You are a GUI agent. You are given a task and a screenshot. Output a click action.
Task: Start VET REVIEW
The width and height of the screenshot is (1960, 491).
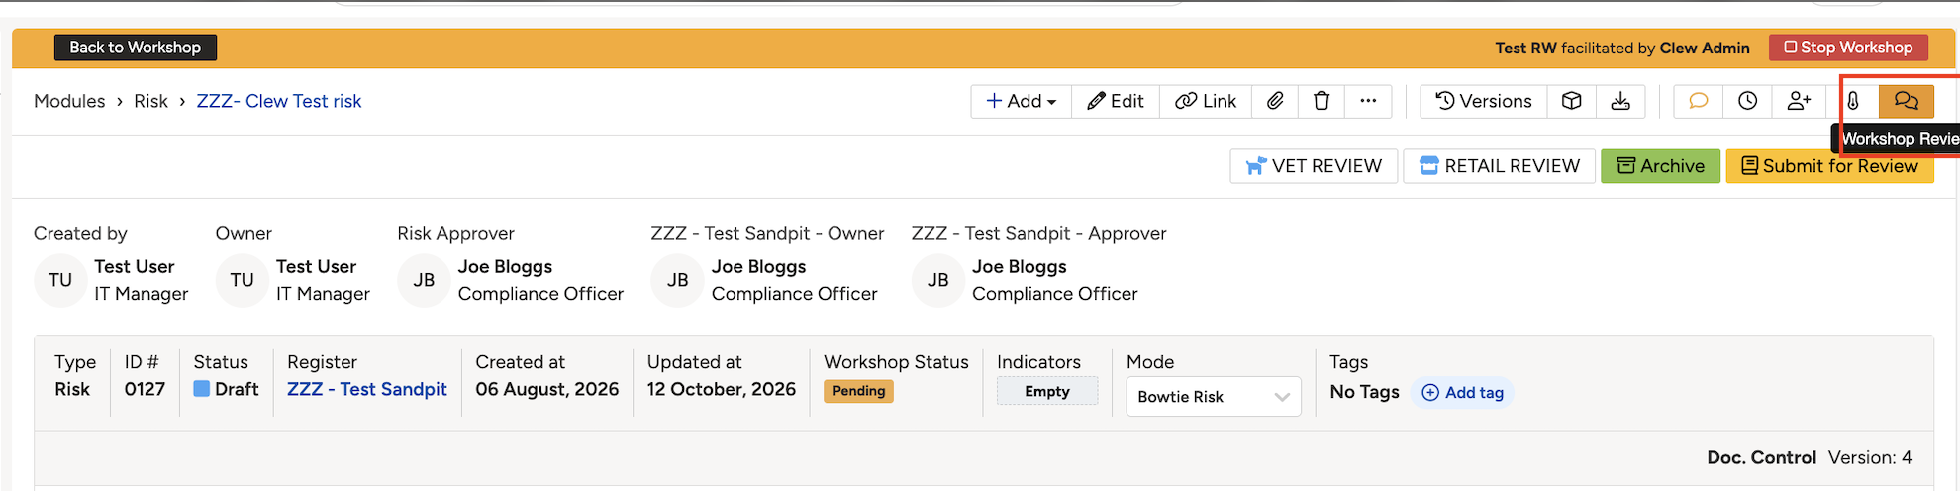1314,166
